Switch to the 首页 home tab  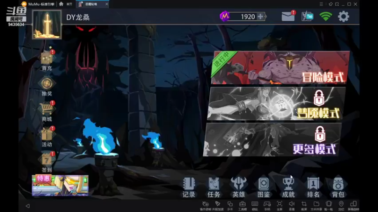(x=69, y=4)
